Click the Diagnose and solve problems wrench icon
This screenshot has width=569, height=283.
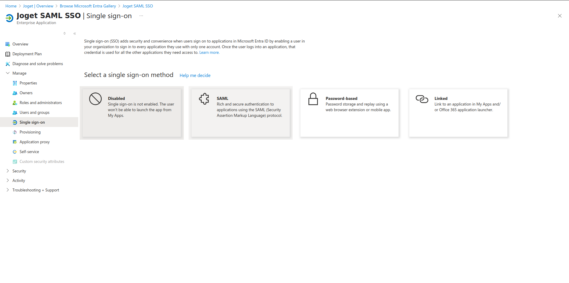click(8, 64)
